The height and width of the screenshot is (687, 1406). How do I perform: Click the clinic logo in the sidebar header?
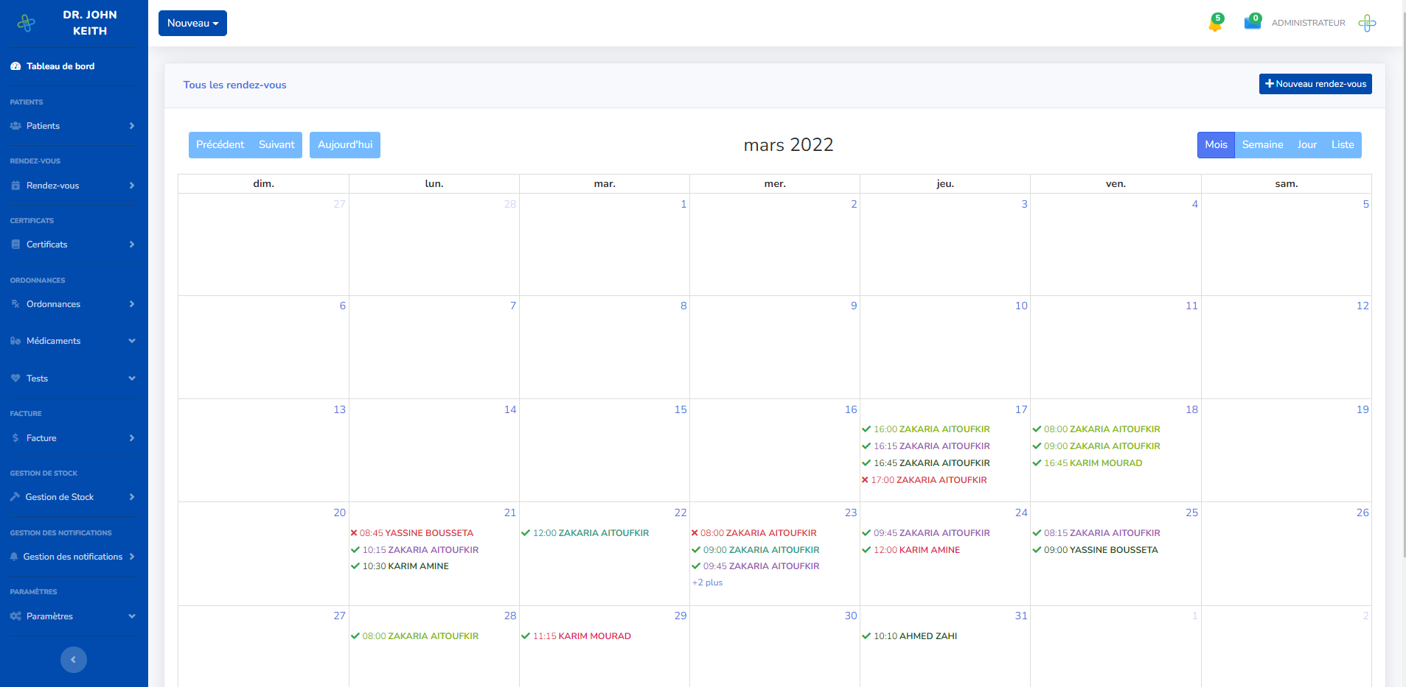pos(27,24)
